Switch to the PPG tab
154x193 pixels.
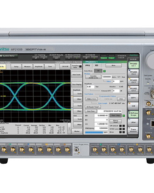88,66
